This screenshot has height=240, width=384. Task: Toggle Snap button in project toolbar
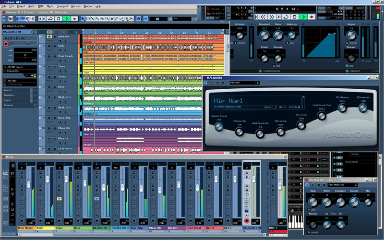[146, 19]
